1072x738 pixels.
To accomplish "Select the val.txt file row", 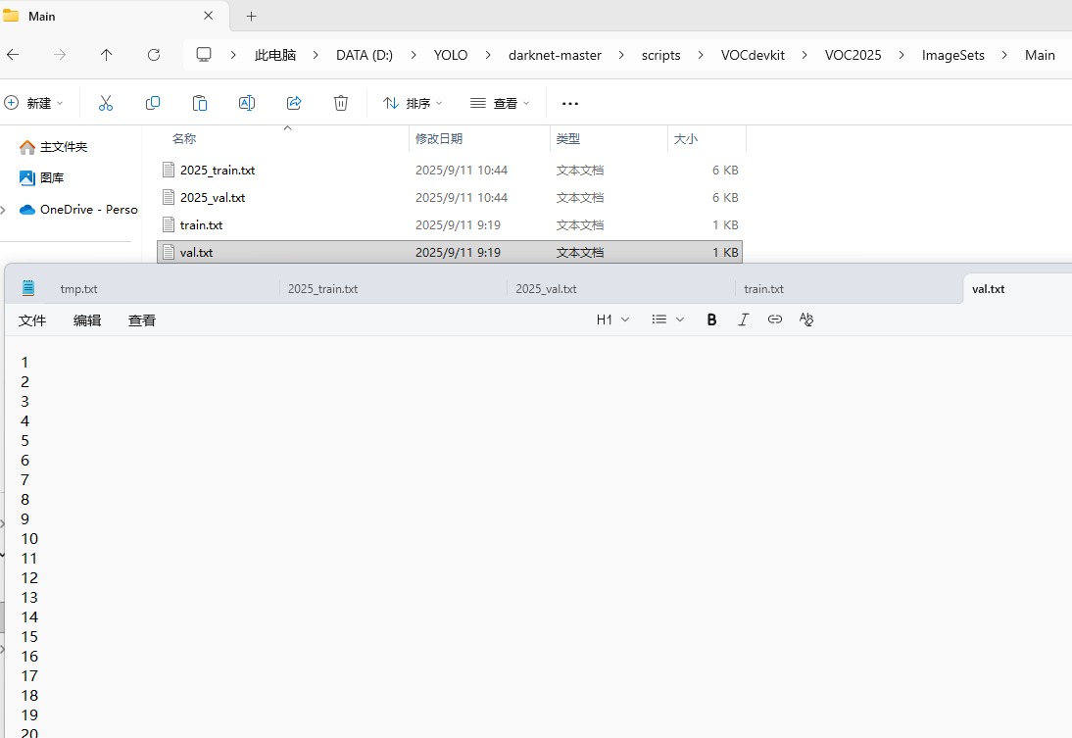I will 450,252.
